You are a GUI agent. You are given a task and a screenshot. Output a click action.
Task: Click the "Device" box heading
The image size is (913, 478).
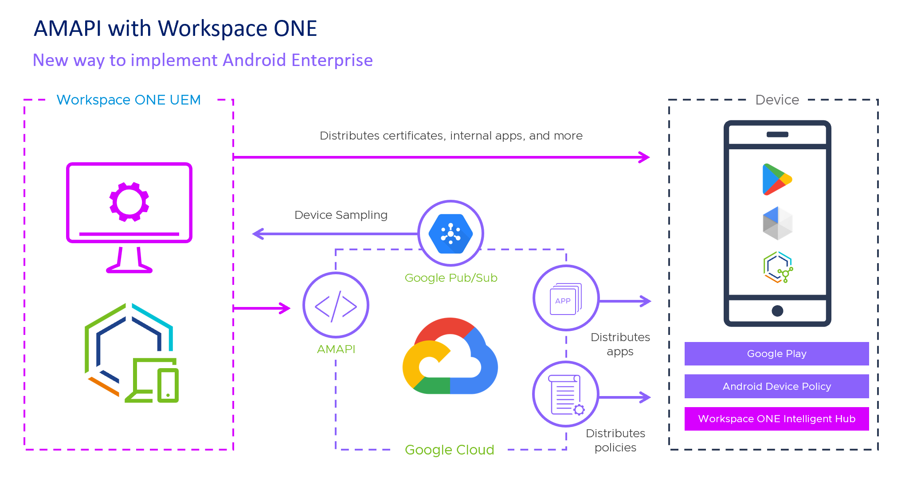point(777,100)
